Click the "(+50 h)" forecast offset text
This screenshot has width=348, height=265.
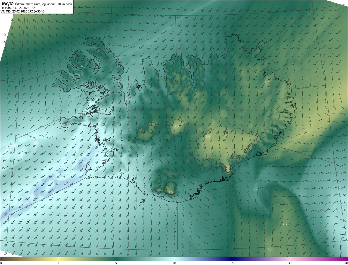pos(39,11)
